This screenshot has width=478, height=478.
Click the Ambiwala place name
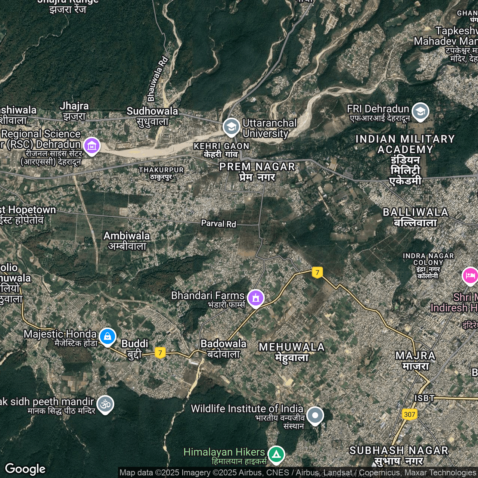[x=127, y=240]
